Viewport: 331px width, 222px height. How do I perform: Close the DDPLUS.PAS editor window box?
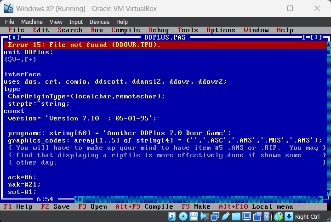14,37
